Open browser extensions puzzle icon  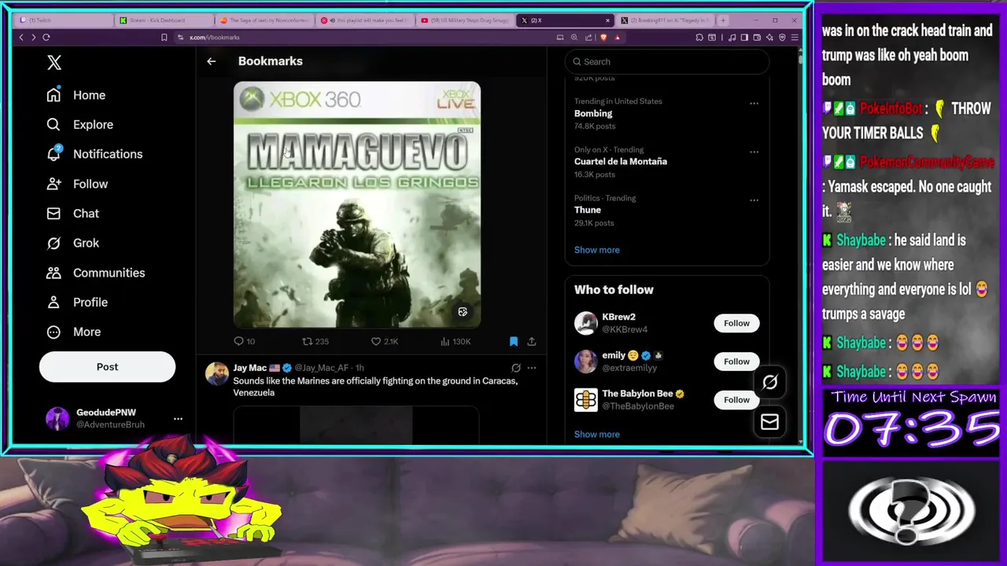(699, 37)
